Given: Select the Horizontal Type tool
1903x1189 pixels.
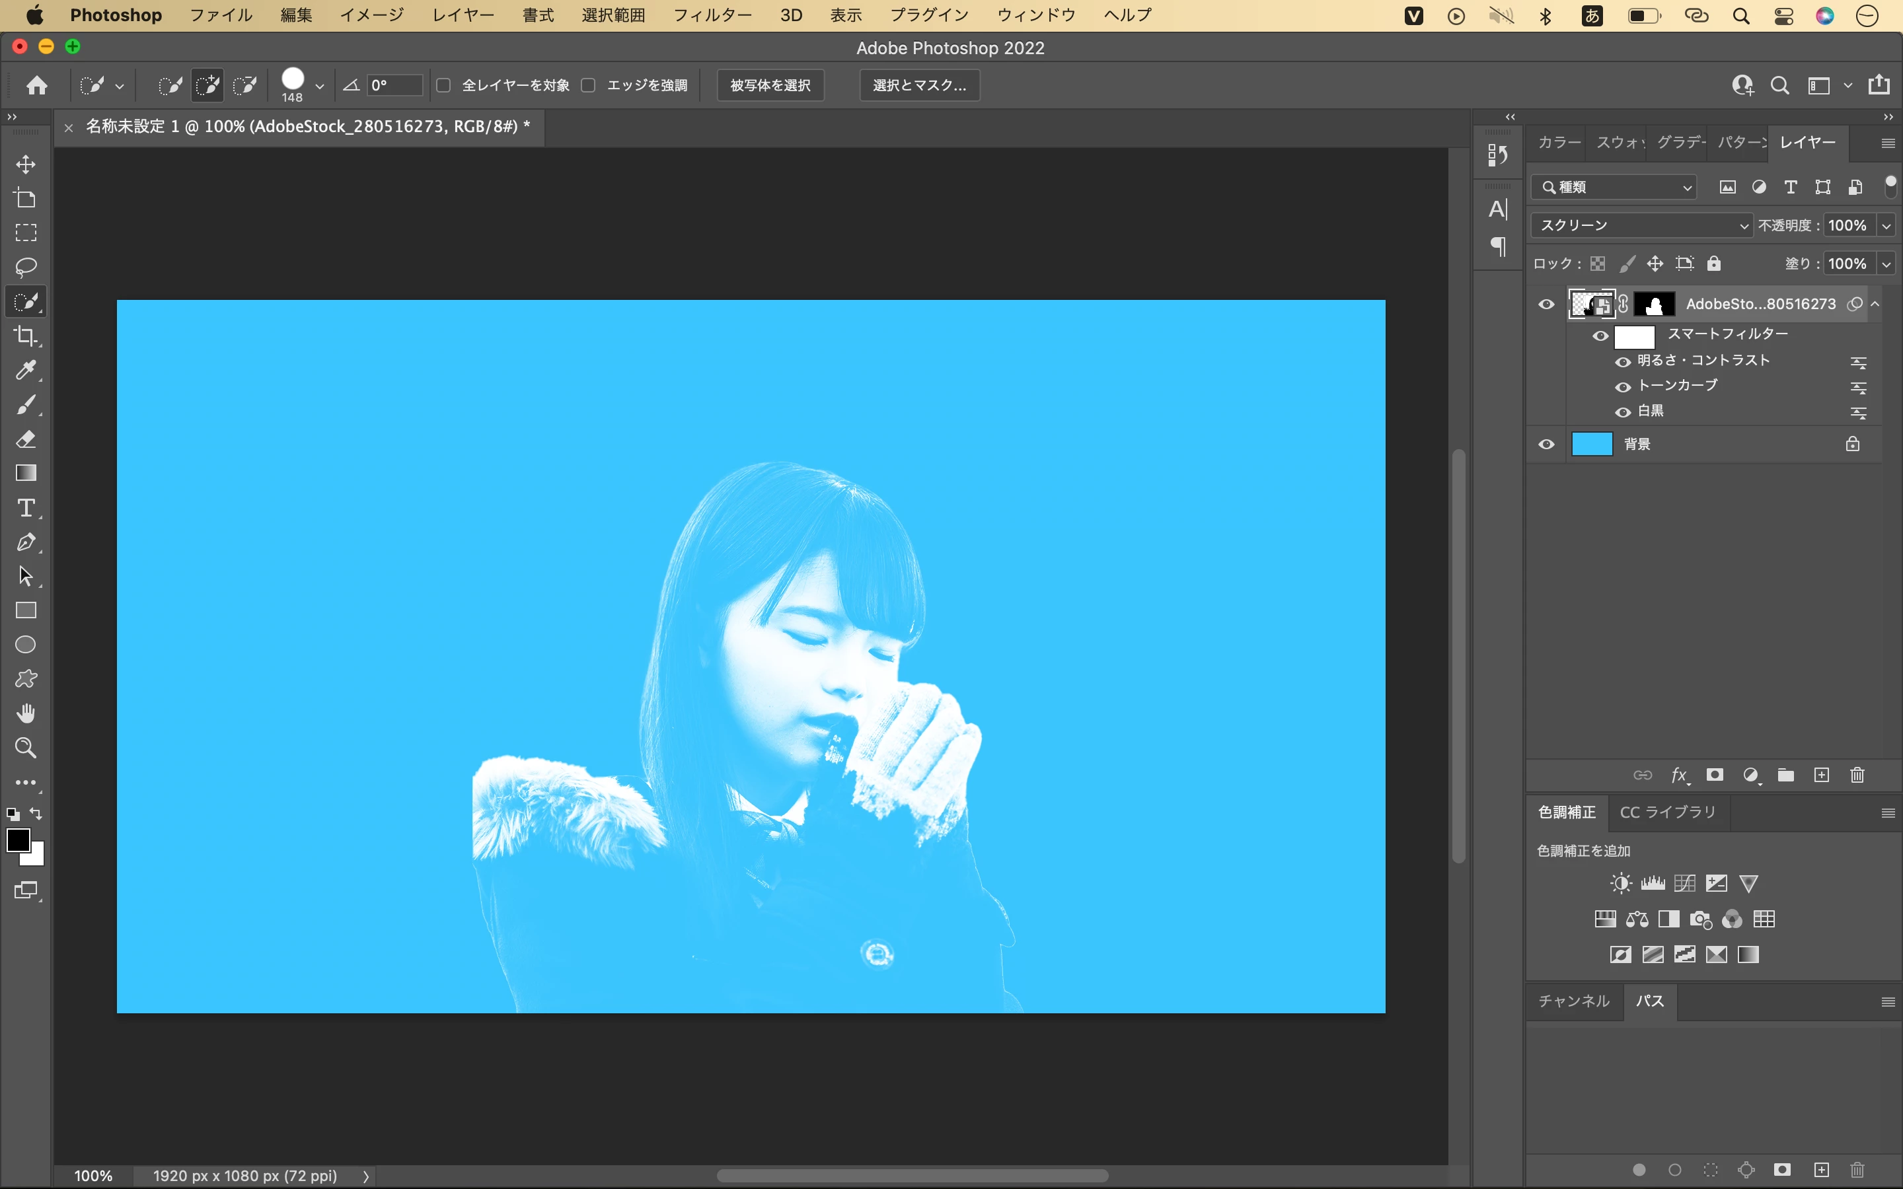Looking at the screenshot, I should (25, 508).
